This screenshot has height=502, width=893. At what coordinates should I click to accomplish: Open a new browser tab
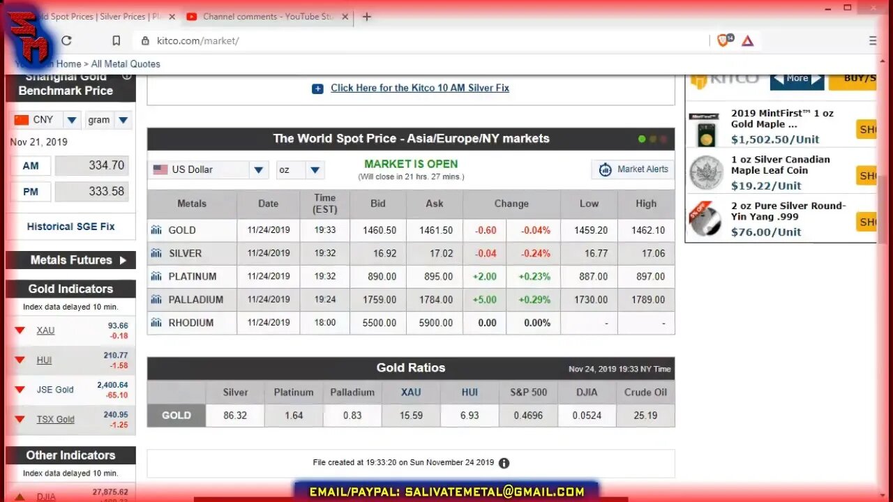pyautogui.click(x=367, y=17)
